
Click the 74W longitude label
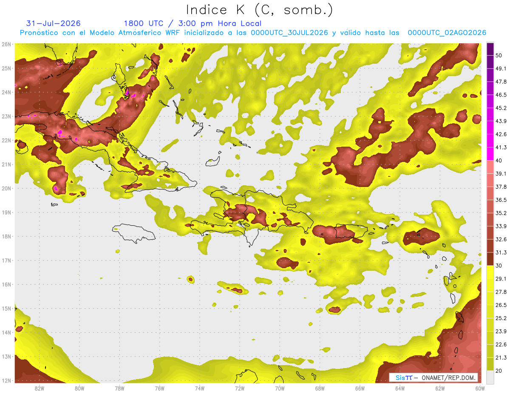[x=200, y=388]
